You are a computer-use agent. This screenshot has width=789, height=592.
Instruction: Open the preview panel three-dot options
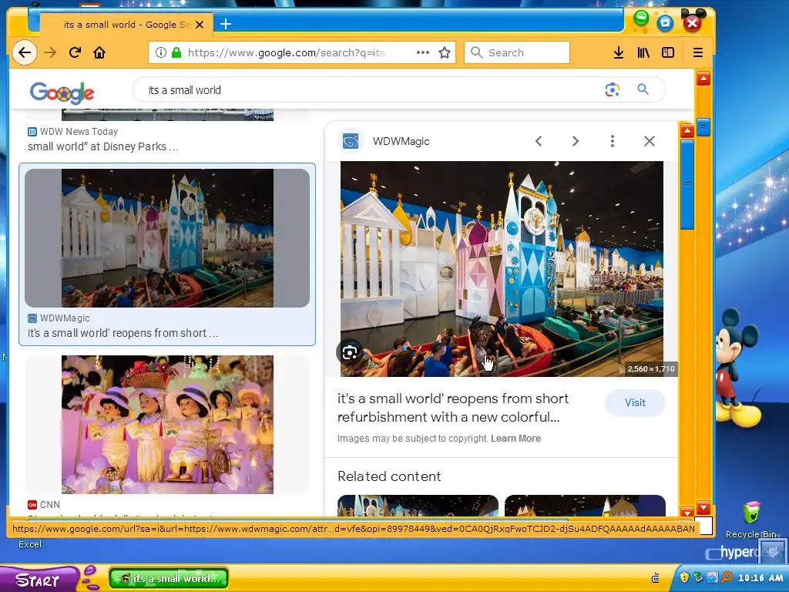612,141
